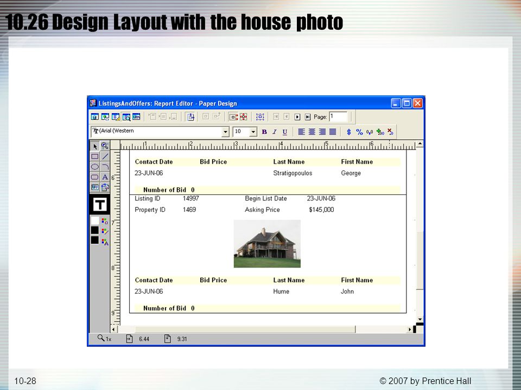Viewport: 521px width, 390px height.
Task: Open the fill color palette icon
Action: pos(105,221)
